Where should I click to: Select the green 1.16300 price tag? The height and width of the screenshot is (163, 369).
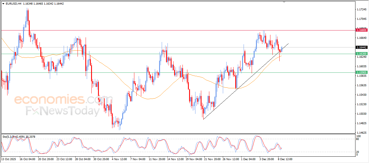click(361, 54)
